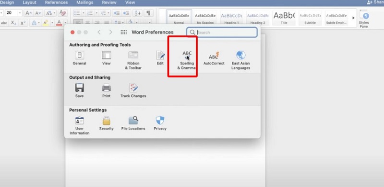Clear all formatting in ribbon
384x187 pixels.
[x=63, y=13]
